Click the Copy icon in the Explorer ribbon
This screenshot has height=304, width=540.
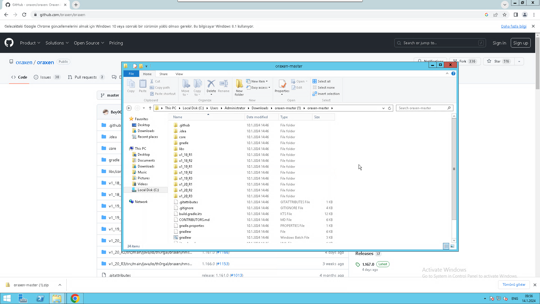pos(131,86)
